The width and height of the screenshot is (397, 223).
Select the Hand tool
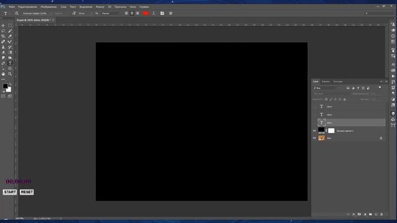coord(3,74)
